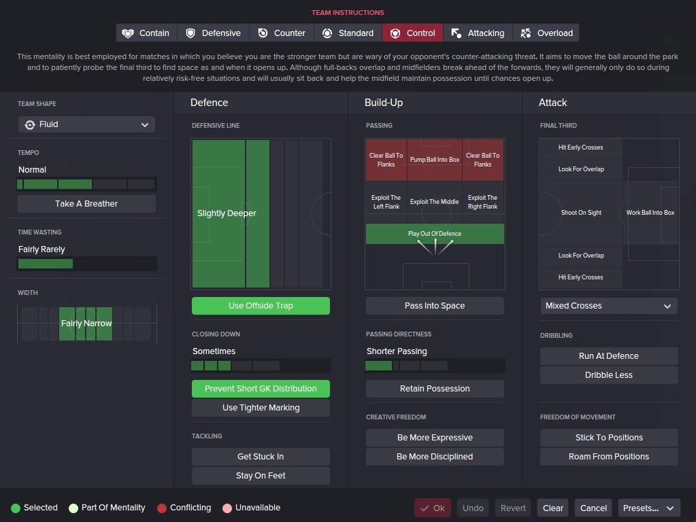
Task: Click the checkmark icon on Ok
Action: [x=425, y=508]
